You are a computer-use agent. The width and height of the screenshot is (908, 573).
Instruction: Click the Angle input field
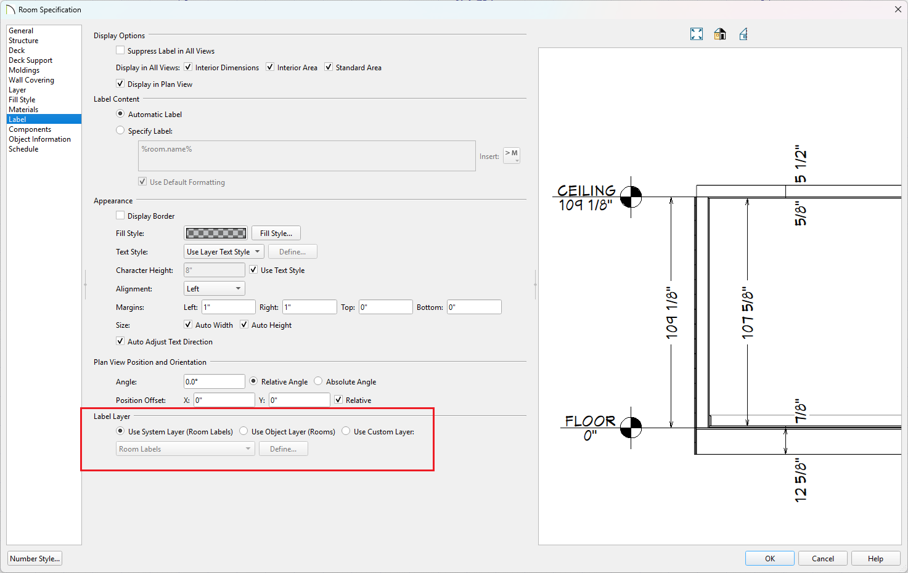[215, 381]
